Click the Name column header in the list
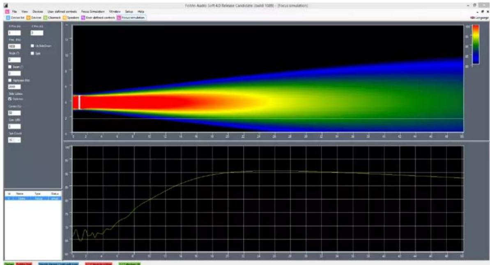The image size is (490, 265). click(x=21, y=194)
